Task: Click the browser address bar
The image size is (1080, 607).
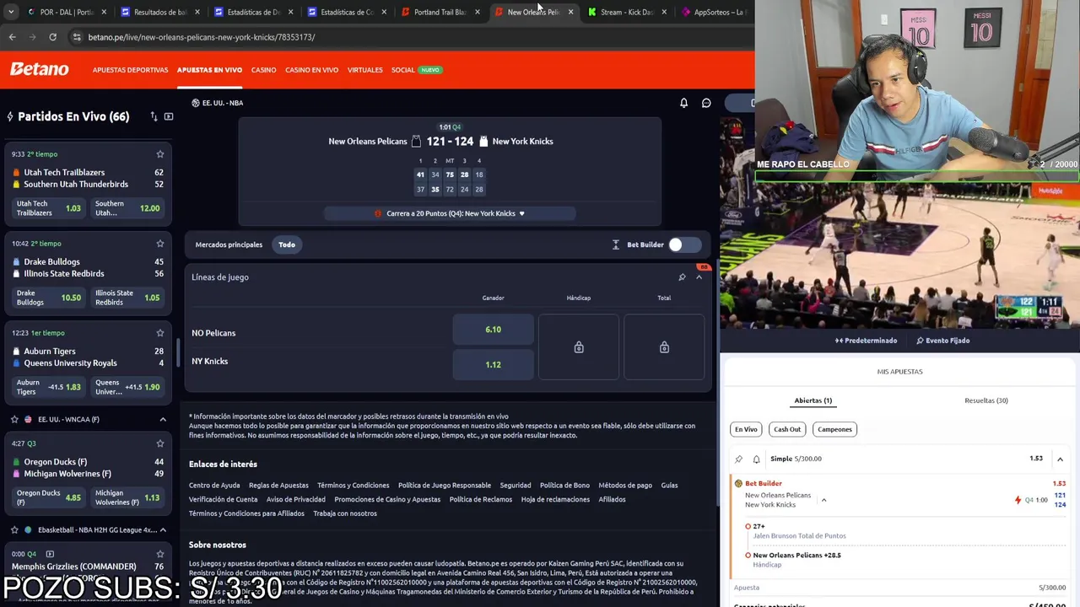Action: pyautogui.click(x=405, y=37)
